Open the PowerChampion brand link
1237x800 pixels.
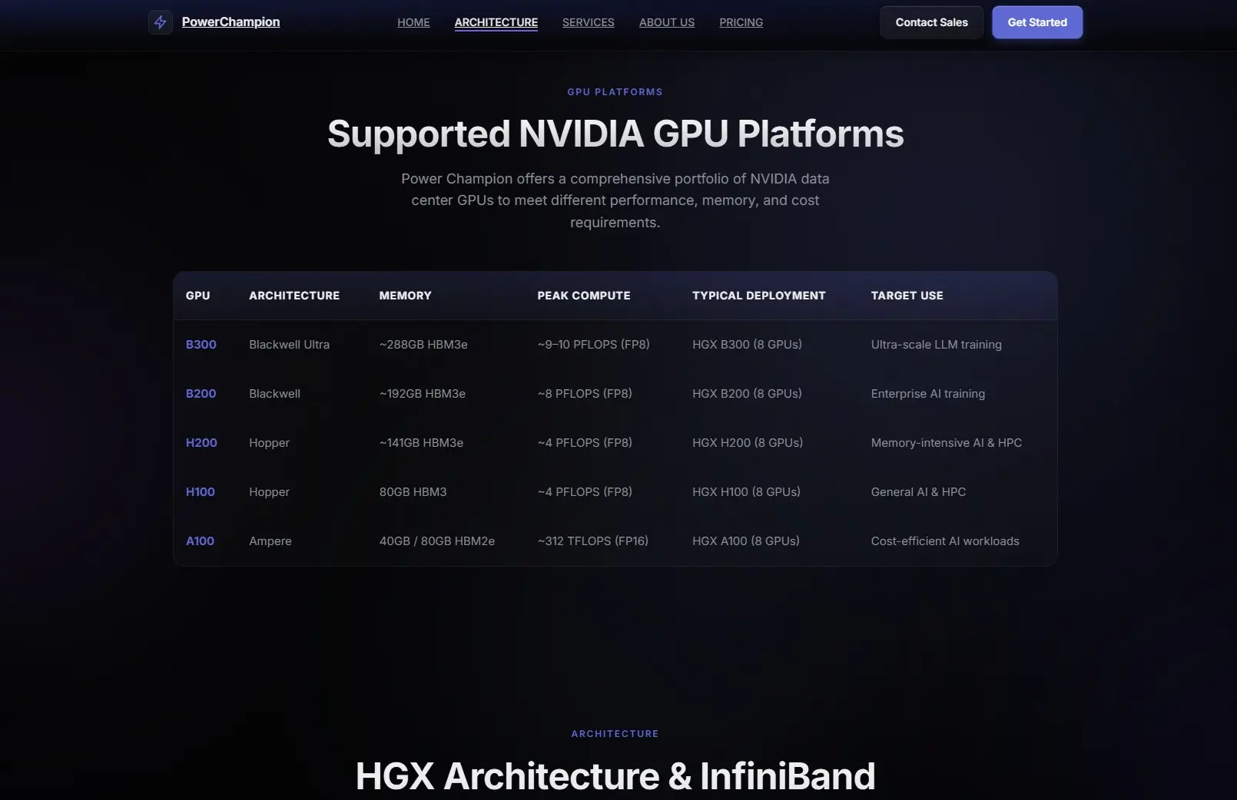[230, 22]
